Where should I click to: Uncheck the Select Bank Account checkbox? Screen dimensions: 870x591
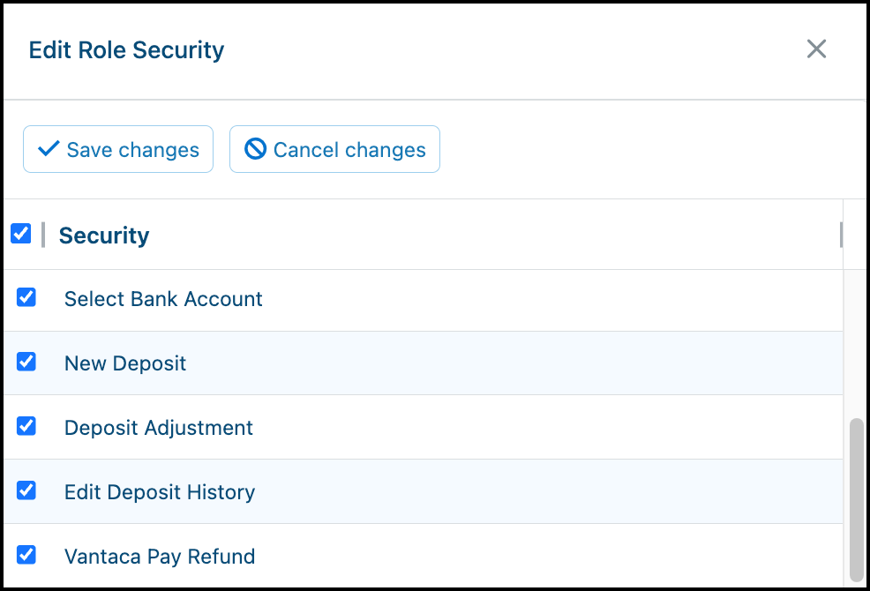26,297
